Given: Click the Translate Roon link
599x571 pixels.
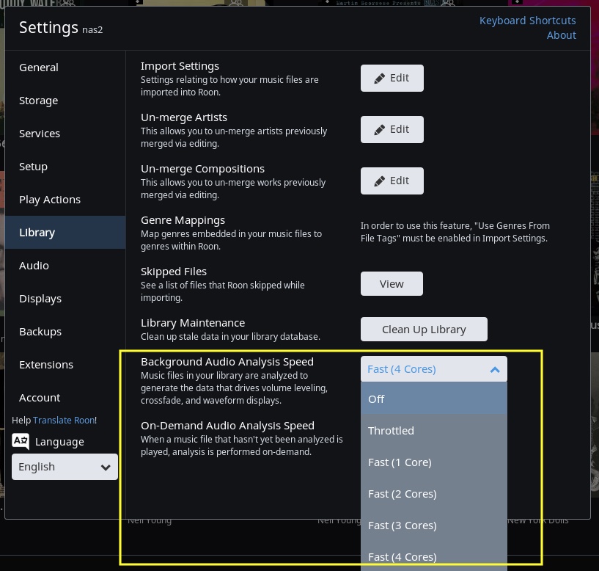Looking at the screenshot, I should click(63, 420).
